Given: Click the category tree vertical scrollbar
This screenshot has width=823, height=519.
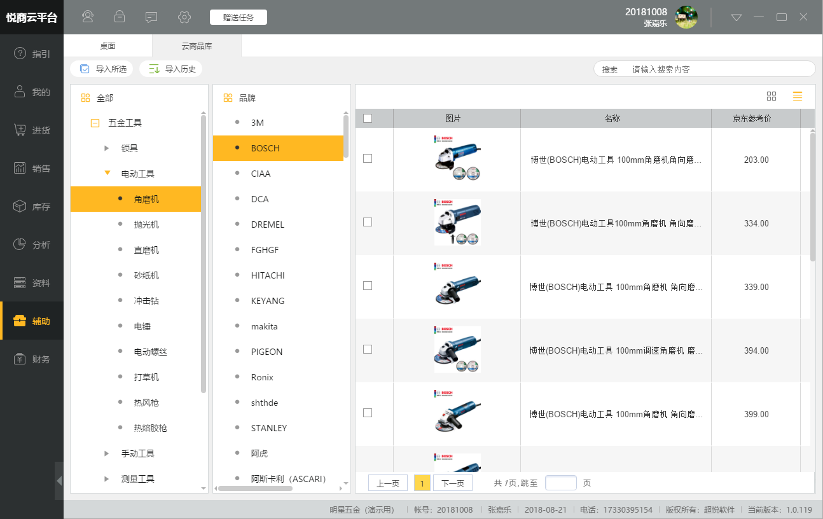Looking at the screenshot, I should pos(204,253).
